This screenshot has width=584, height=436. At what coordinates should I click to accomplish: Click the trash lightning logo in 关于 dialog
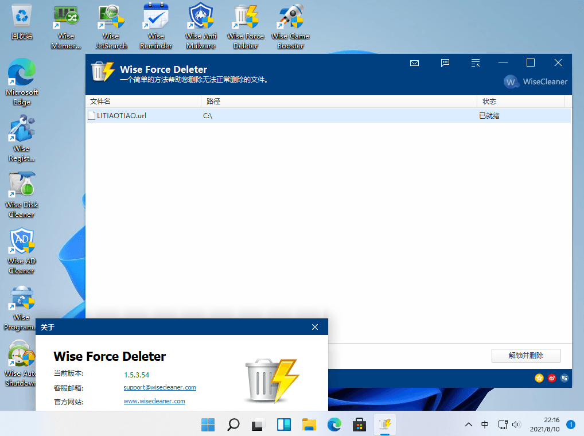272,380
